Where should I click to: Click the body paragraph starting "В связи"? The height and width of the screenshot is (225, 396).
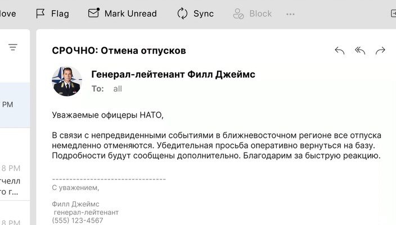coord(217,146)
